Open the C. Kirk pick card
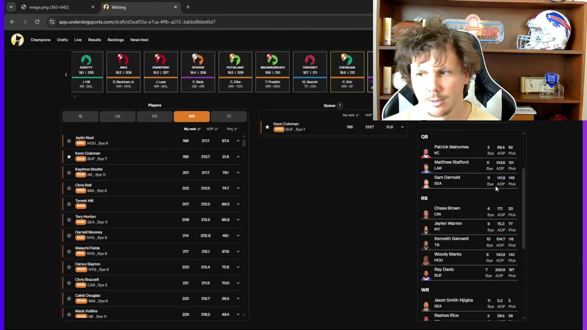This screenshot has height=330, width=587. pyautogui.click(x=347, y=72)
